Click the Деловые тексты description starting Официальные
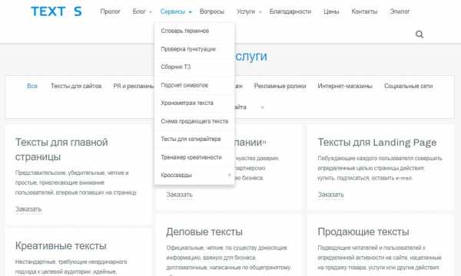461x276 pixels. pos(228,260)
